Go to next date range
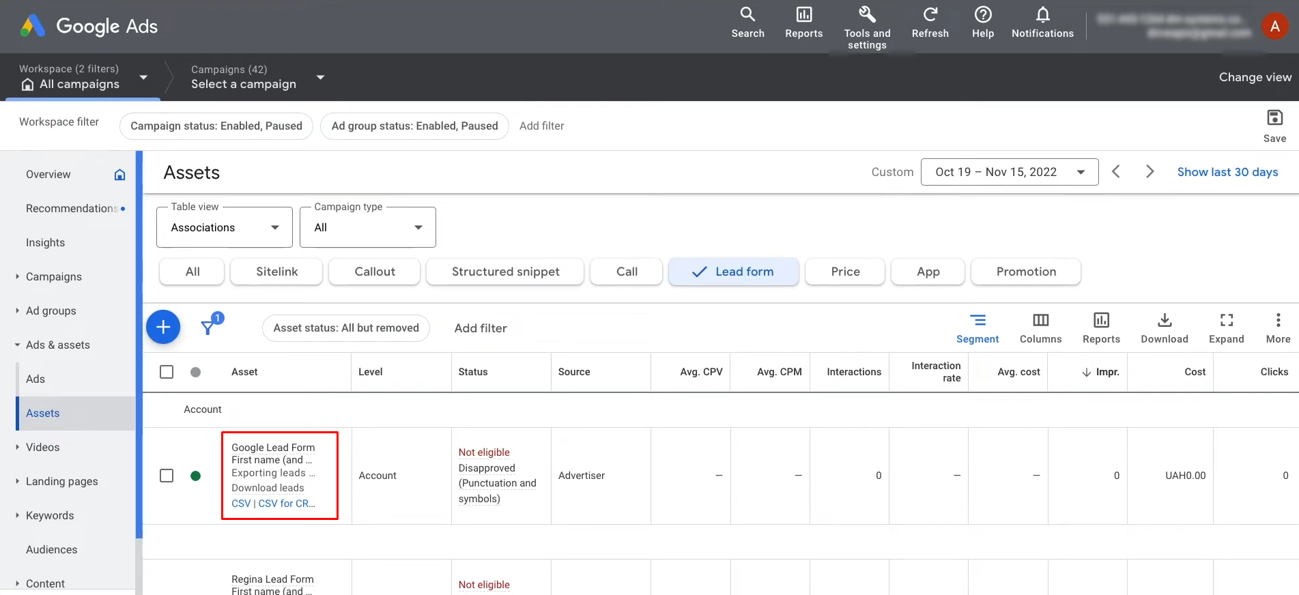This screenshot has height=595, width=1299. (1150, 172)
